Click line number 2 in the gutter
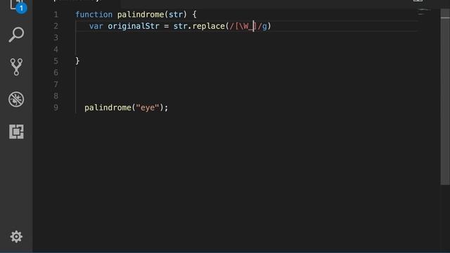 pyautogui.click(x=56, y=26)
